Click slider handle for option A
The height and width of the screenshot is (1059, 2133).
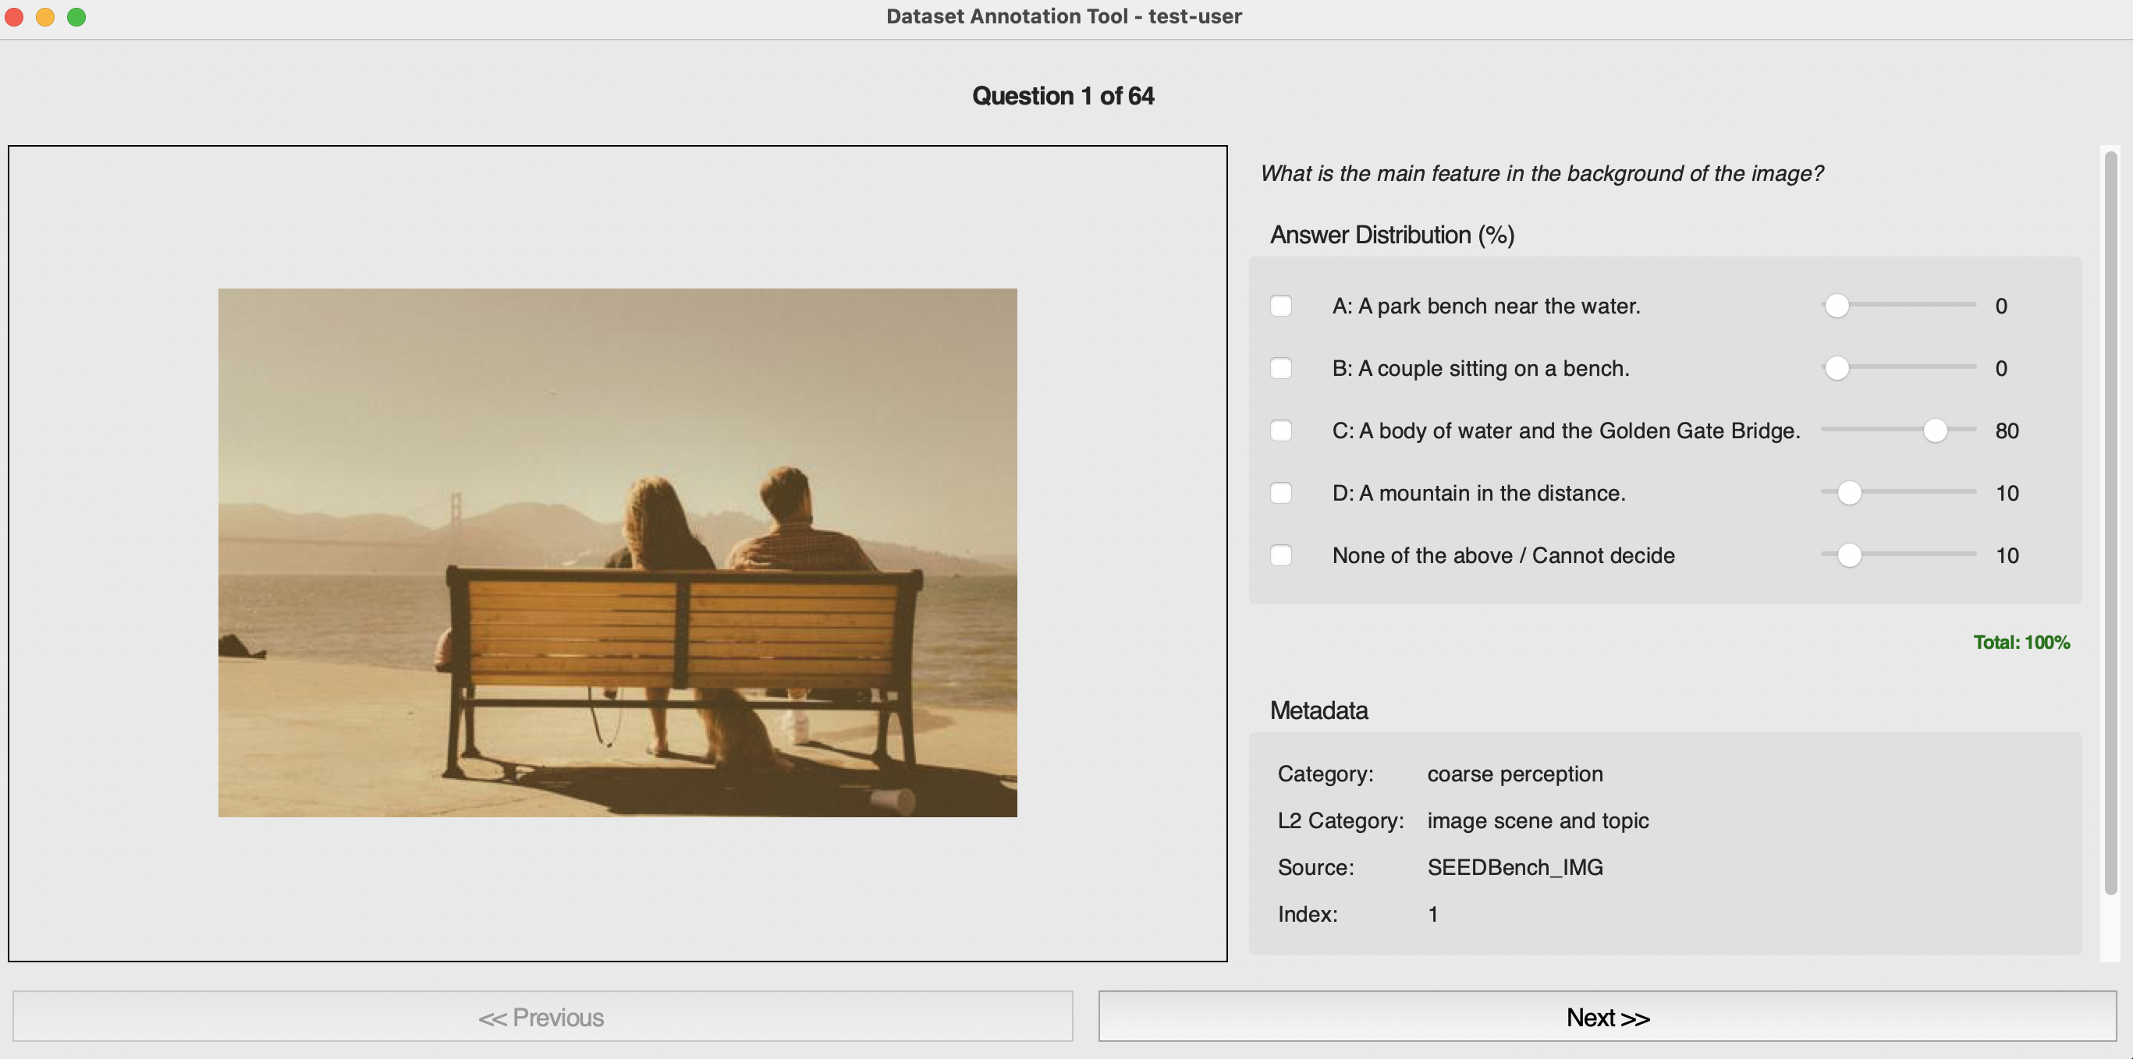(1837, 306)
